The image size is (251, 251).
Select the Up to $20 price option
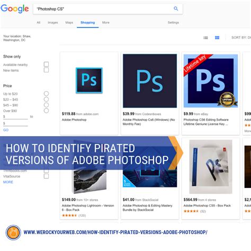46,94
